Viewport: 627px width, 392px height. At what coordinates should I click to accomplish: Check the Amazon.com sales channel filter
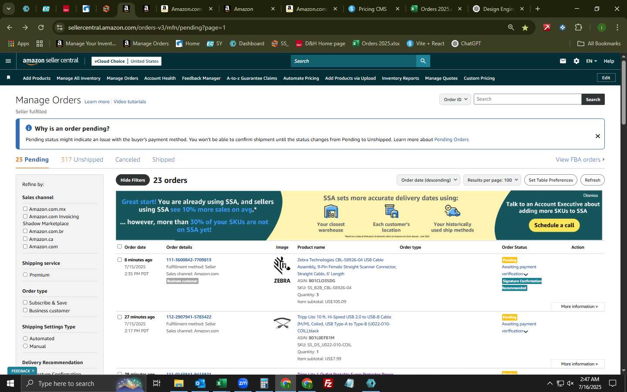coord(25,246)
